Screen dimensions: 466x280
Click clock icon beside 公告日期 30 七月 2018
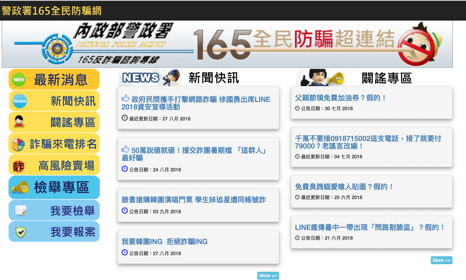(x=297, y=108)
